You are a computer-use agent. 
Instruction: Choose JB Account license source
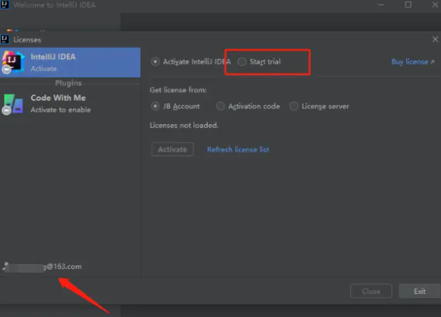[175, 106]
